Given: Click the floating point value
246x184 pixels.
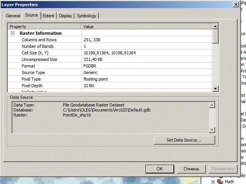Looking at the screenshot, I should click(x=96, y=79).
